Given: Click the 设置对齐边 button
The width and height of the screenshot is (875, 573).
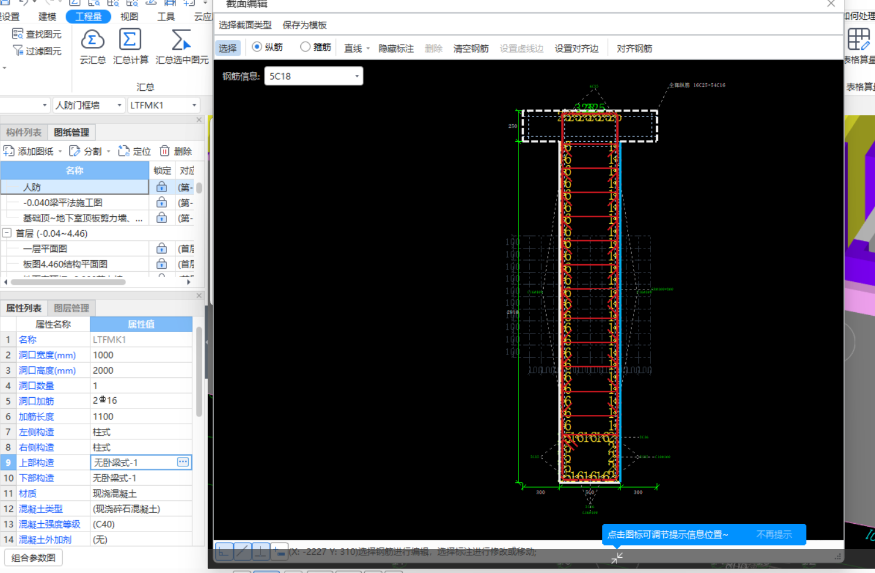Looking at the screenshot, I should click(576, 49).
